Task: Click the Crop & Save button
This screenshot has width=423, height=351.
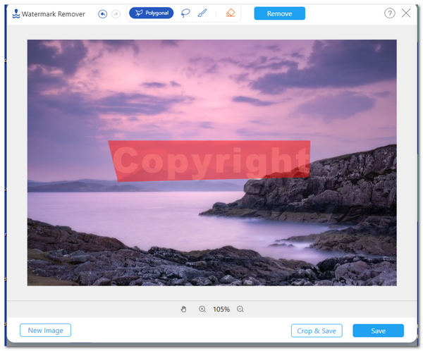Action: click(317, 331)
